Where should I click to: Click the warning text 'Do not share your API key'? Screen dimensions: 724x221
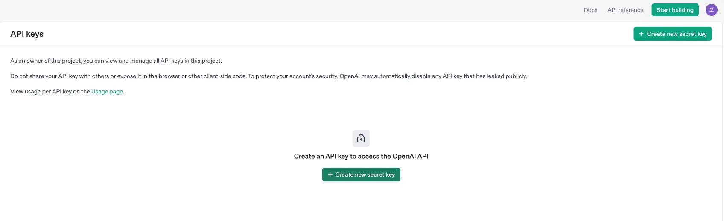269,76
